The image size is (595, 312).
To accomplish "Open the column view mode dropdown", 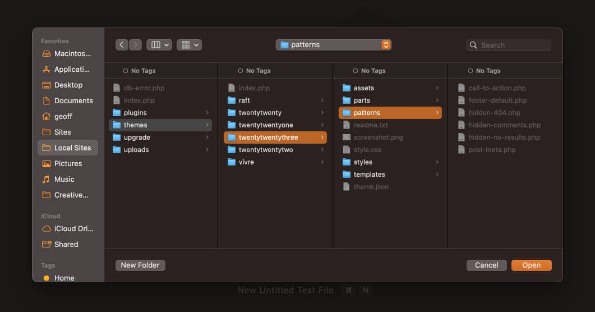I will tap(159, 45).
